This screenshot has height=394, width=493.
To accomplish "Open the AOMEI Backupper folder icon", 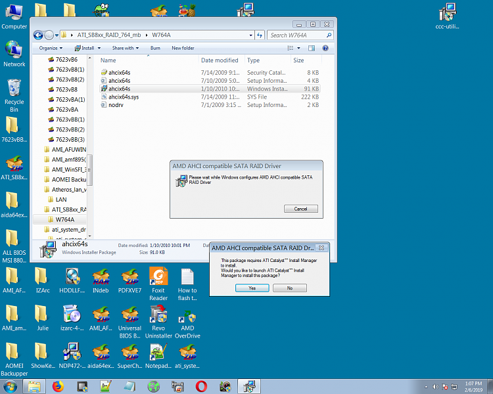I will coord(14,360).
